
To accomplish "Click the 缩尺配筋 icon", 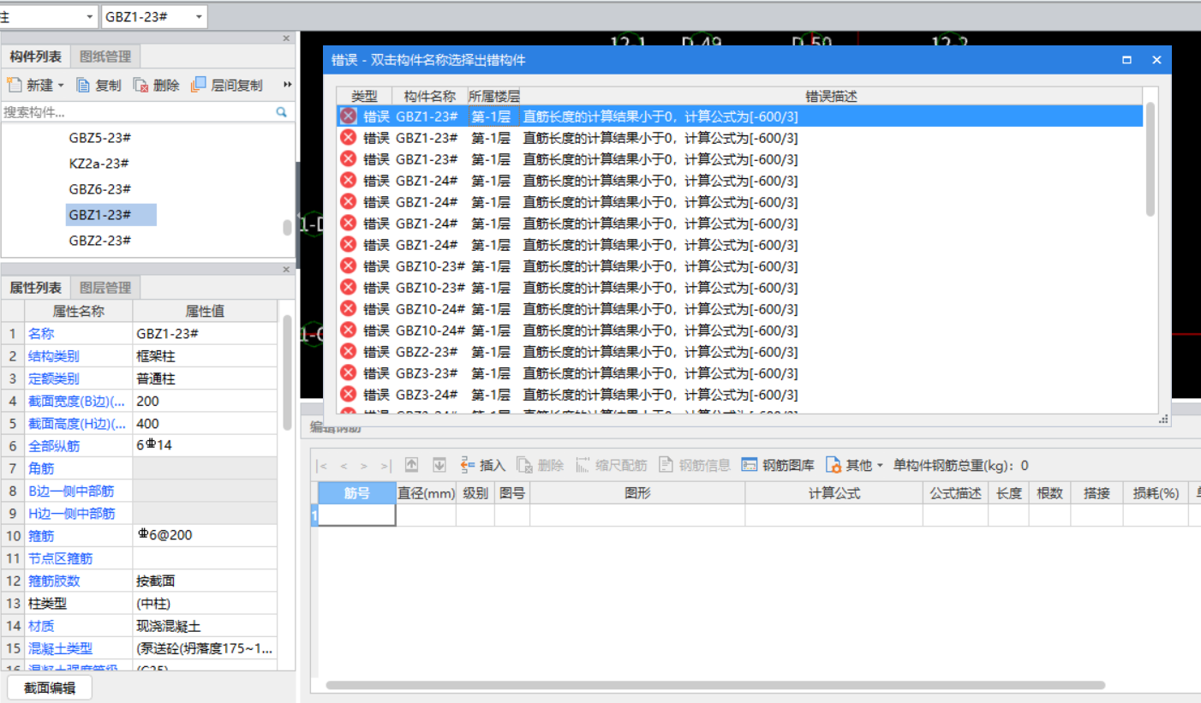I will pos(583,465).
